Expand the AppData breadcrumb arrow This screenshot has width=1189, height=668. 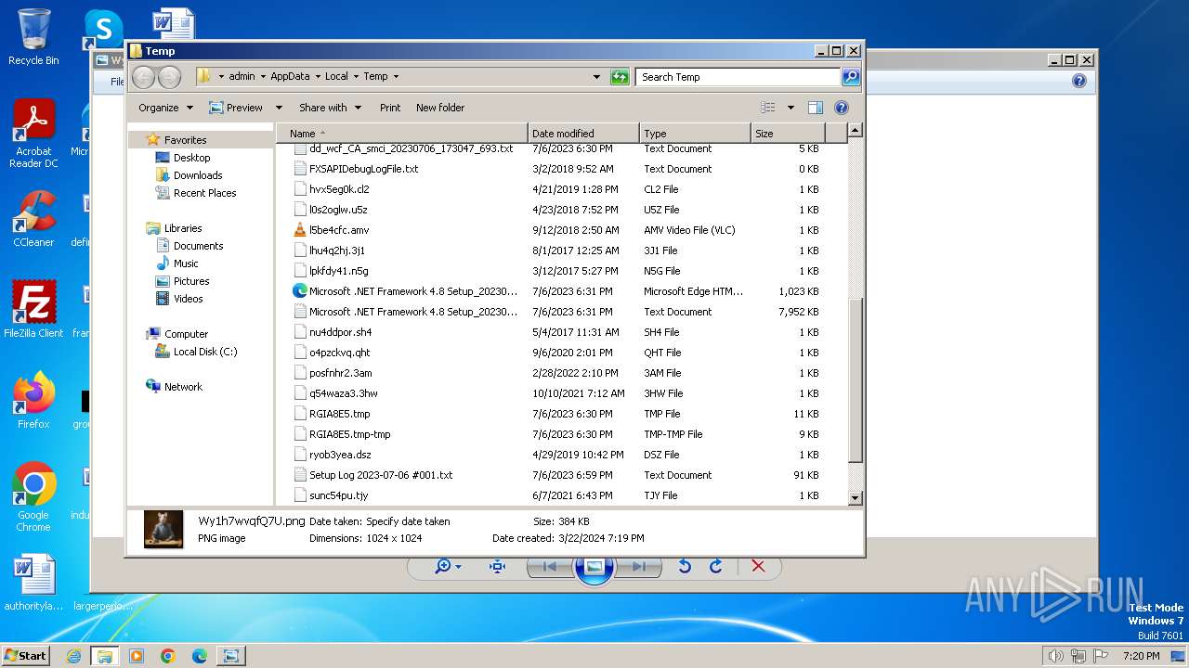click(x=317, y=77)
